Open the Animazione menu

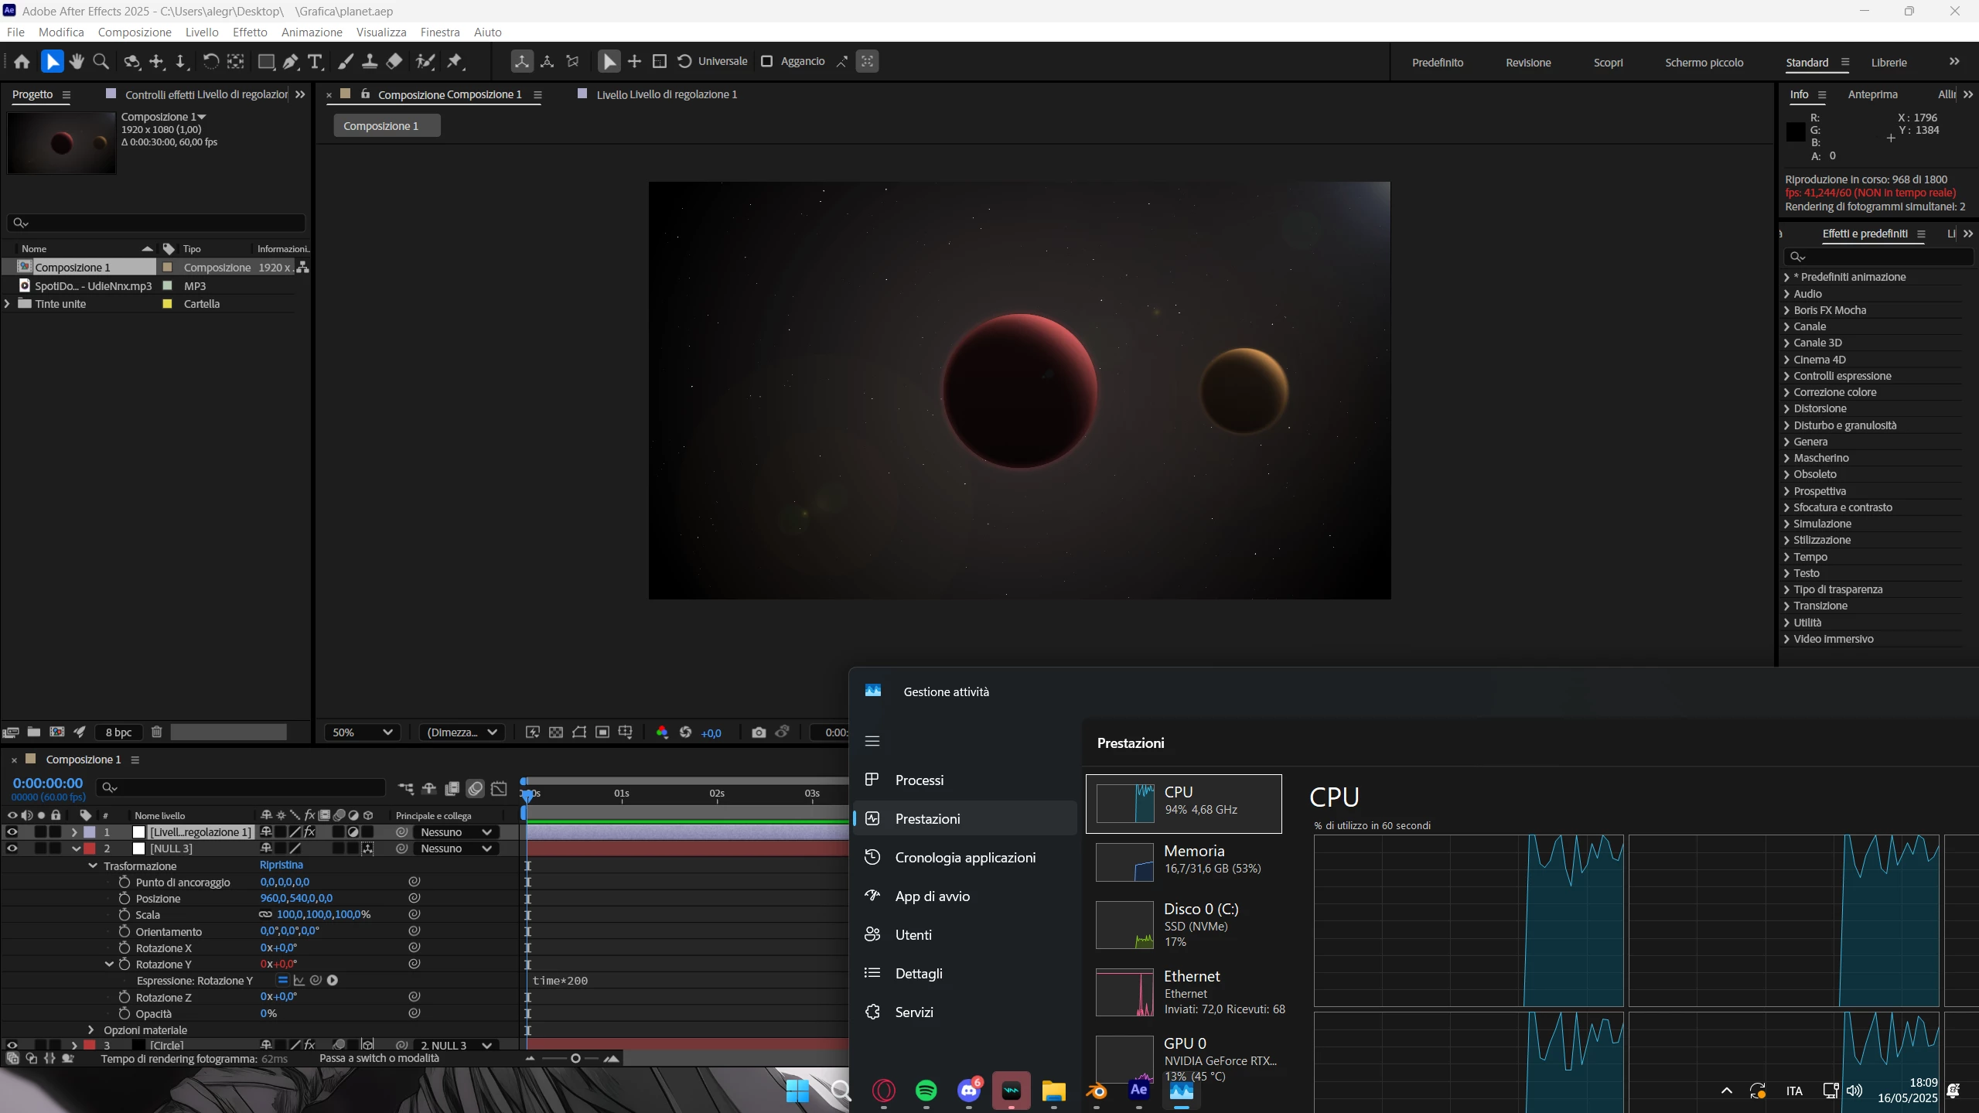[x=311, y=32]
